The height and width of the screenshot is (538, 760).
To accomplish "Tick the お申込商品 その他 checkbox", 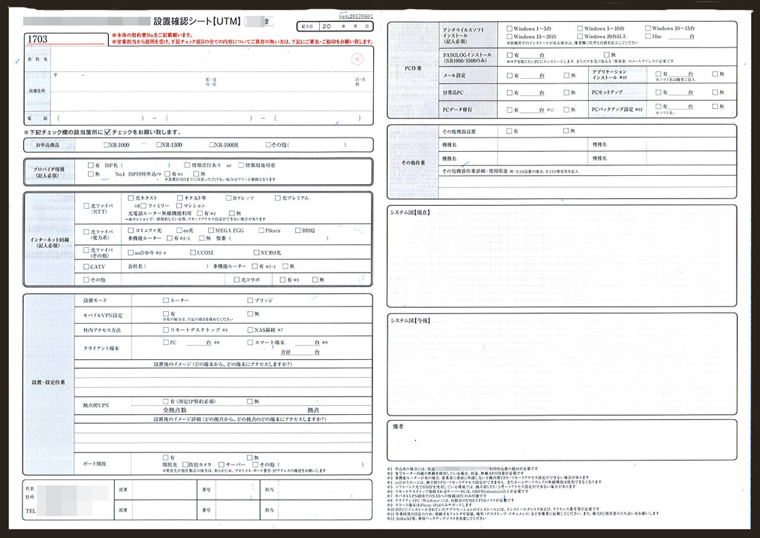I will coord(268,144).
